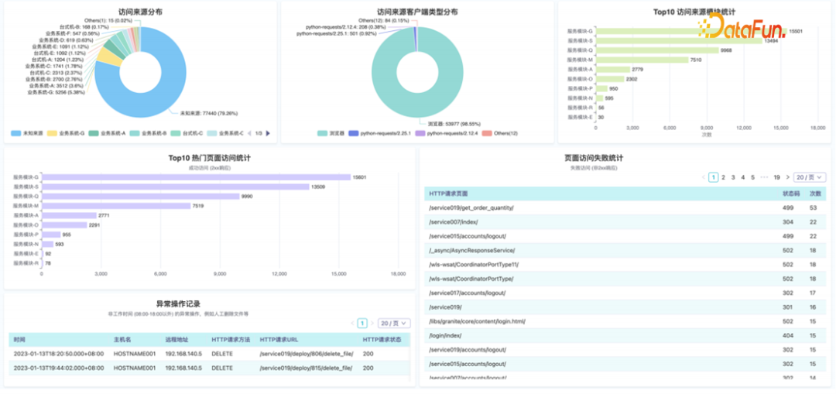Click next page arrow in 页面访问失败统计
Image resolution: width=836 pixels, height=394 pixels.
coord(787,177)
